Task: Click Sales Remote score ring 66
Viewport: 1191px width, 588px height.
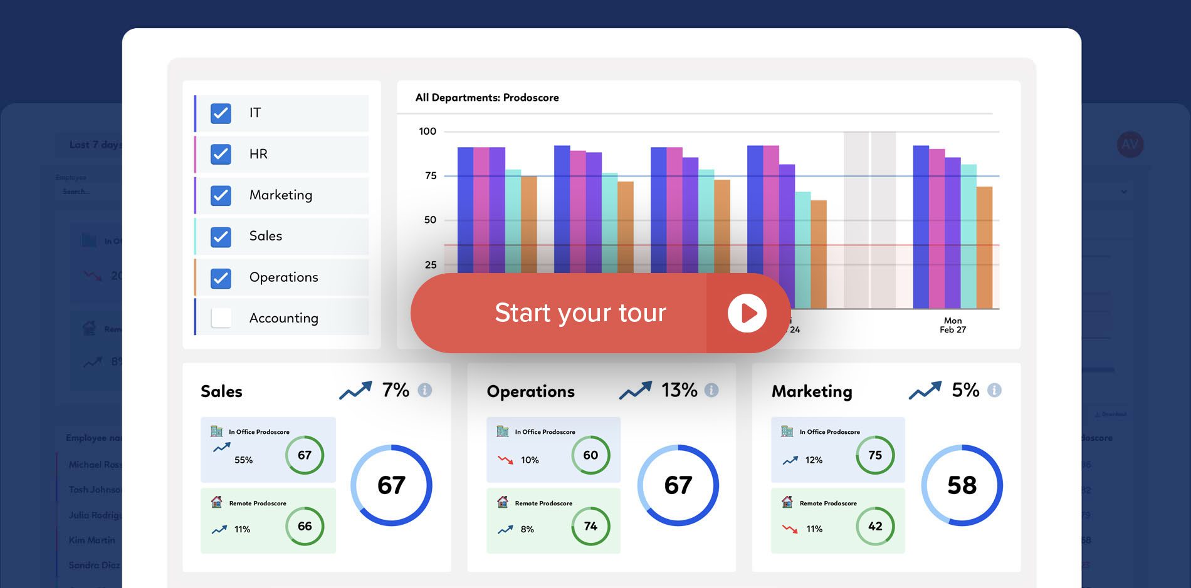Action: (x=305, y=526)
